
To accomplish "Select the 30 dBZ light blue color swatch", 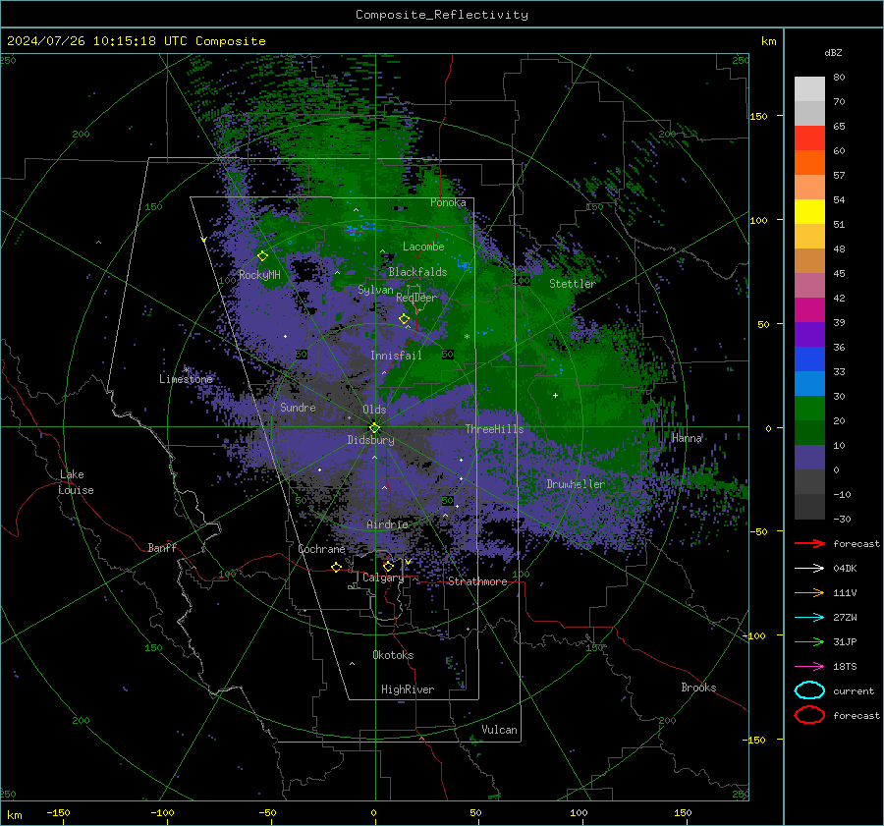I will 809,383.
